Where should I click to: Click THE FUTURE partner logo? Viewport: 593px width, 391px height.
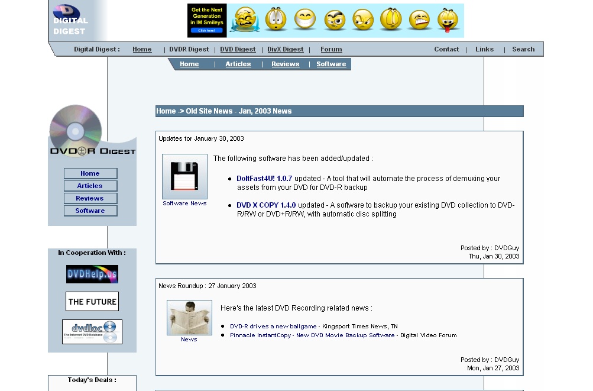(x=92, y=302)
